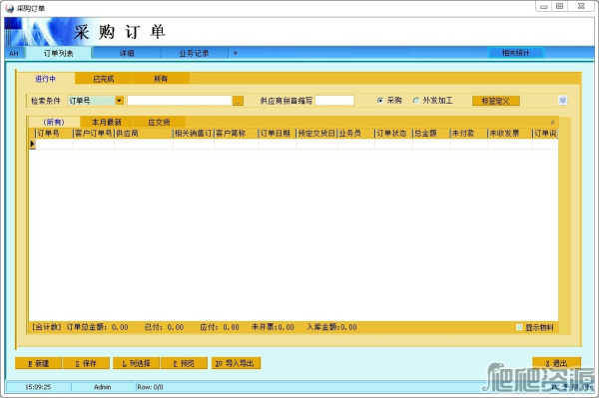The width and height of the screenshot is (599, 398).
Task: Switch to the 详细 tab
Action: click(x=127, y=53)
